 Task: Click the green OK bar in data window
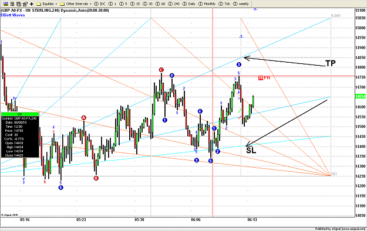20,114
